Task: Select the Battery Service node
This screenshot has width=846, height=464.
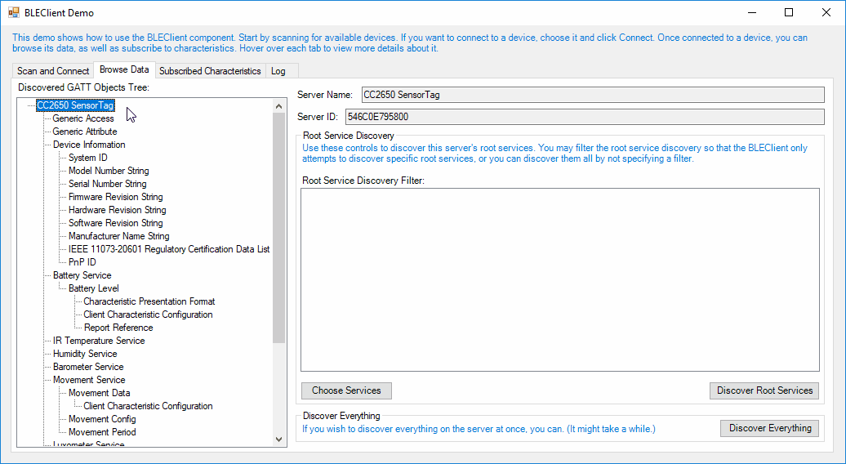Action: click(82, 275)
